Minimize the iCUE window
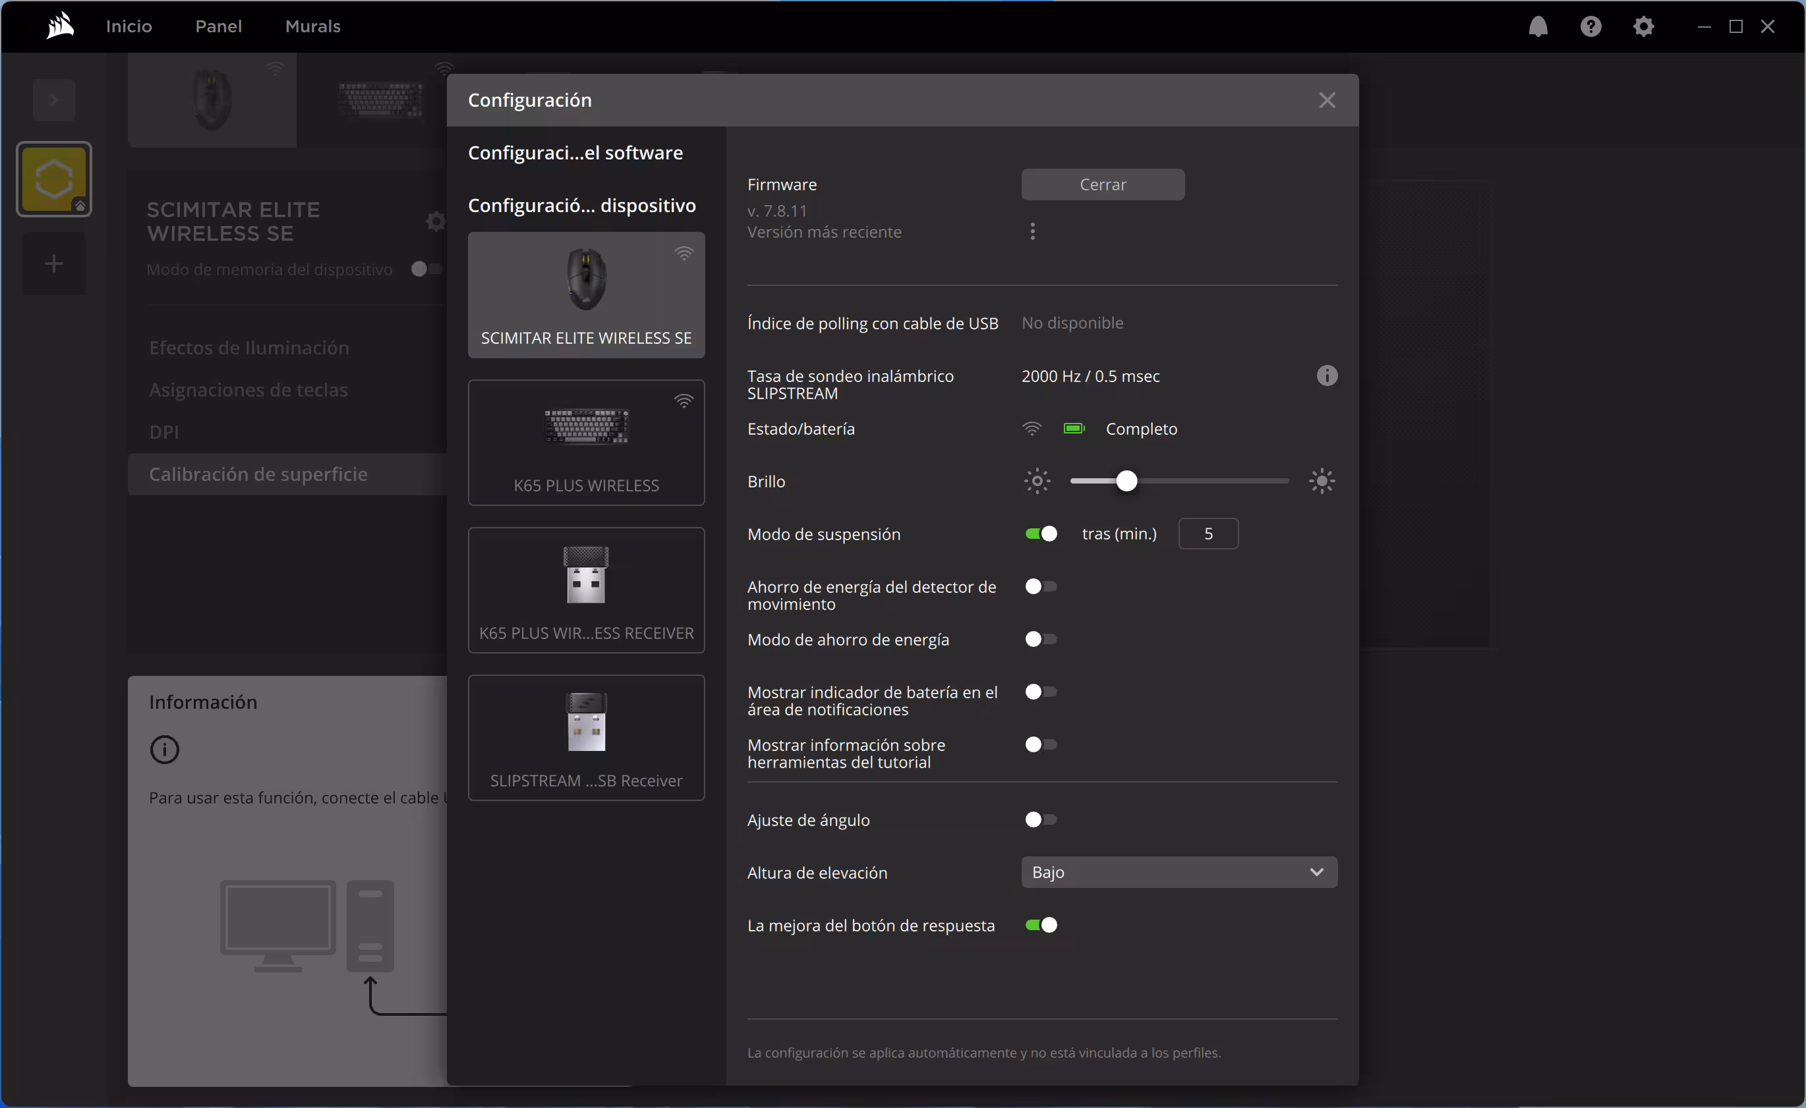Viewport: 1806px width, 1108px height. tap(1704, 26)
